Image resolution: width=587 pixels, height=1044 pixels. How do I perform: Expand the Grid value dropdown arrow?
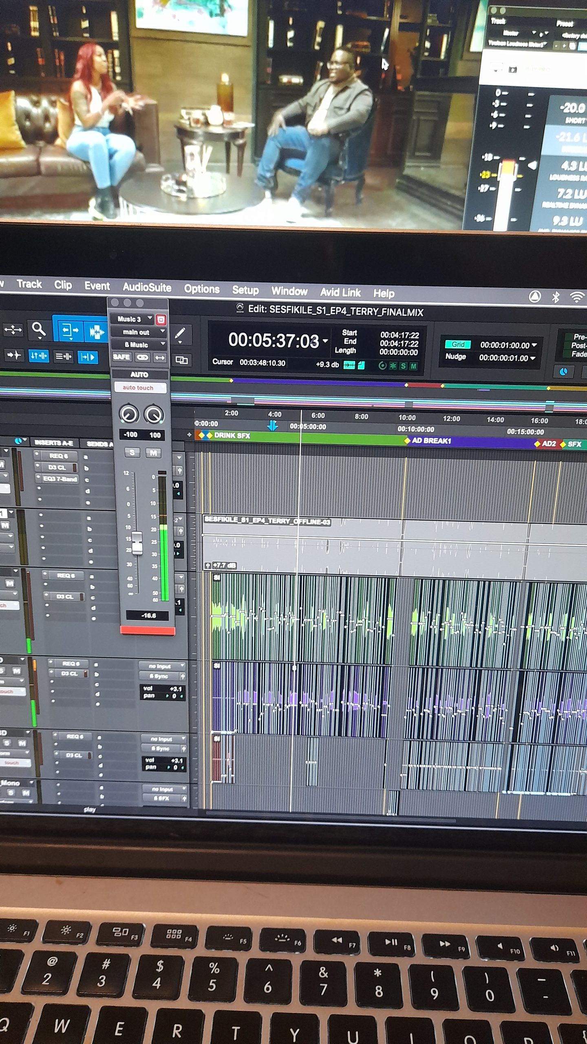click(x=534, y=345)
